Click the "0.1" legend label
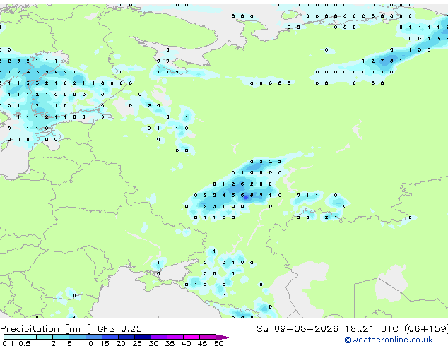This screenshot has height=346, width=448. coord(8,343)
